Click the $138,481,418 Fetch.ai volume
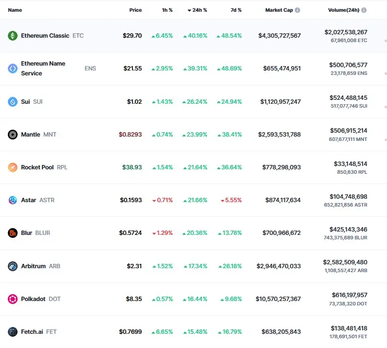 pyautogui.click(x=349, y=328)
